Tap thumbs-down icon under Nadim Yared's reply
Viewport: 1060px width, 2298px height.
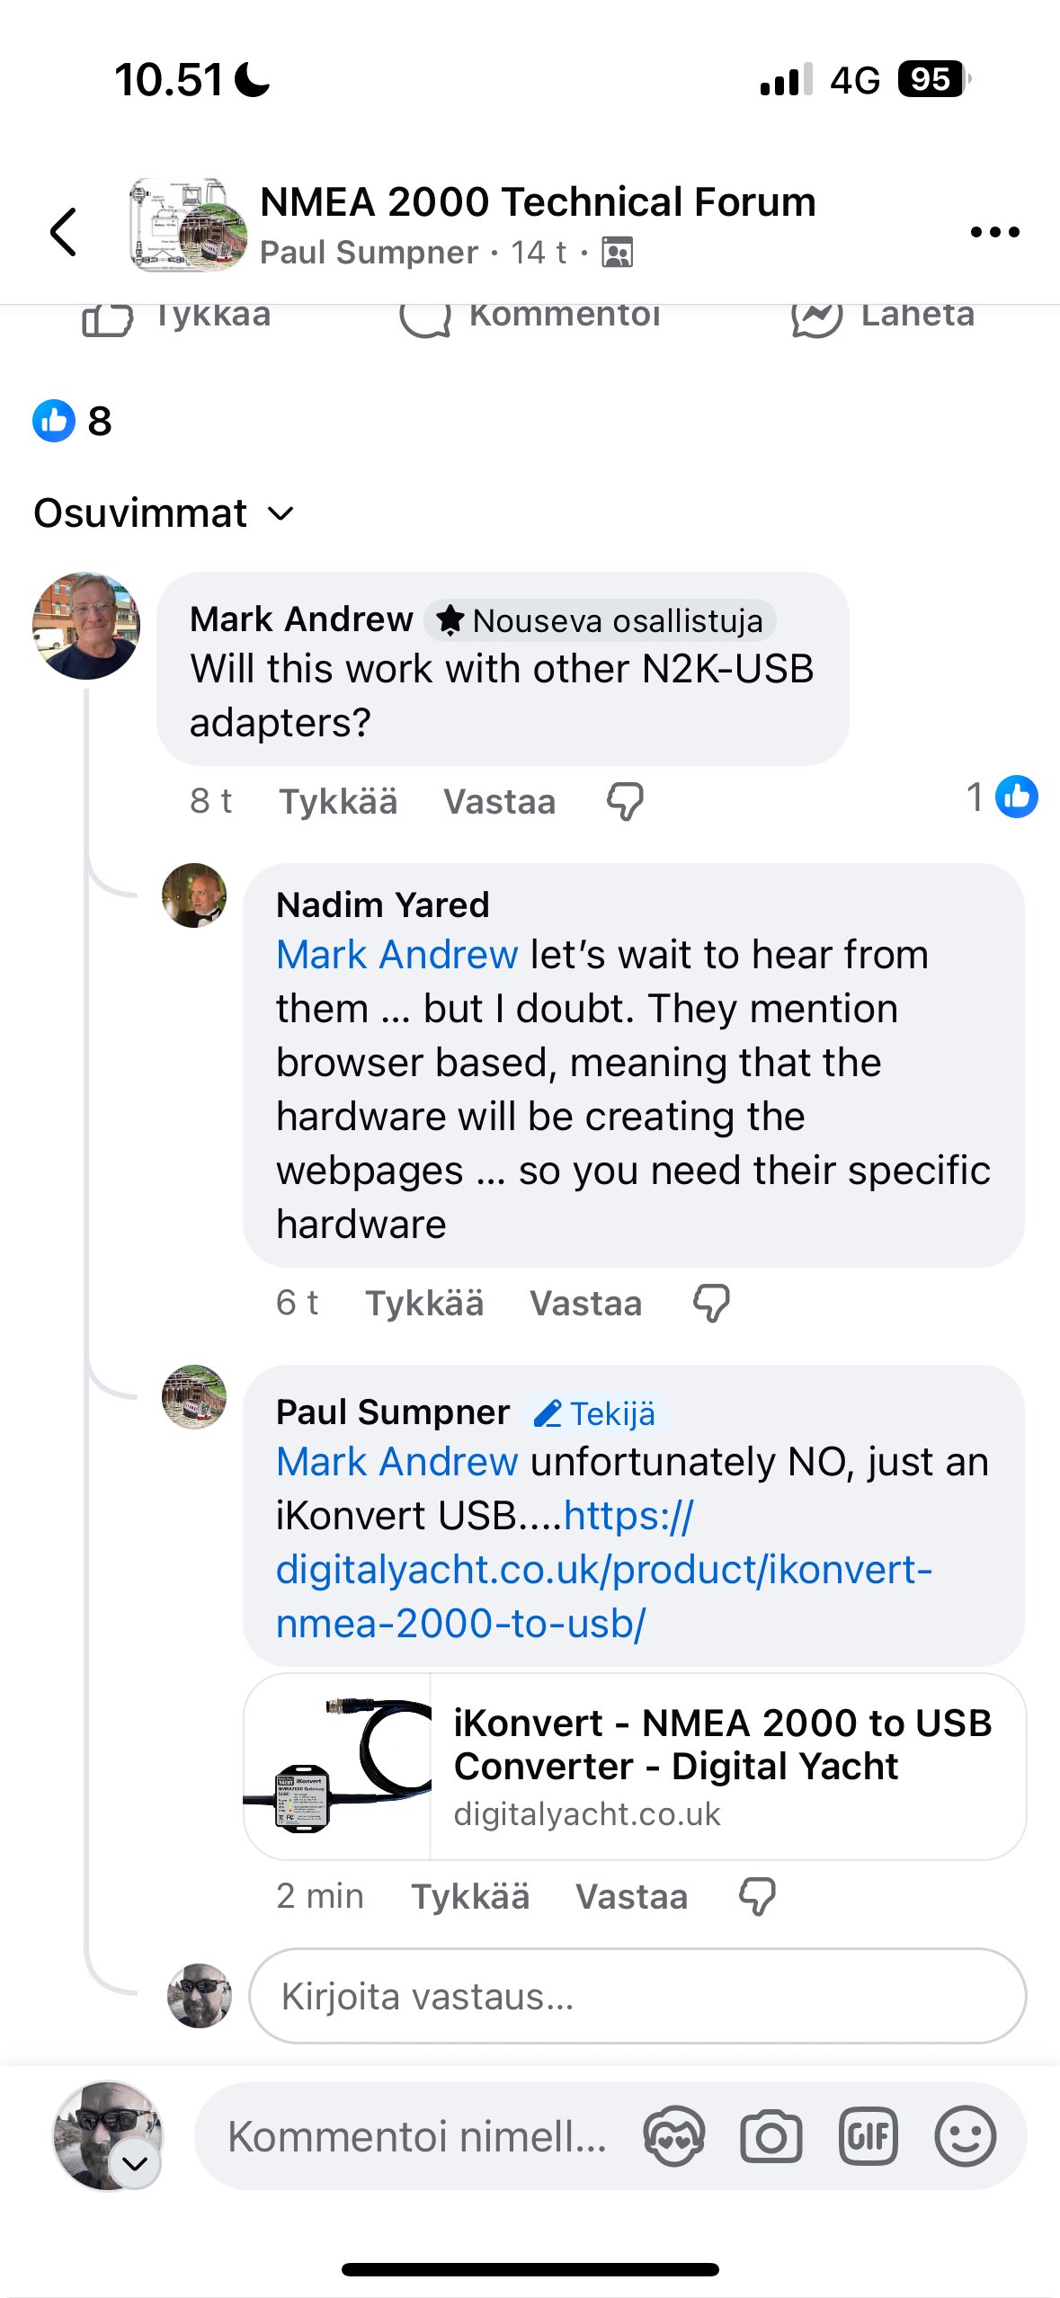[711, 1302]
